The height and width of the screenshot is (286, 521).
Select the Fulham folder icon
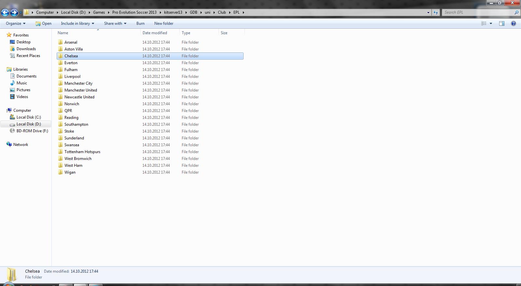point(60,70)
